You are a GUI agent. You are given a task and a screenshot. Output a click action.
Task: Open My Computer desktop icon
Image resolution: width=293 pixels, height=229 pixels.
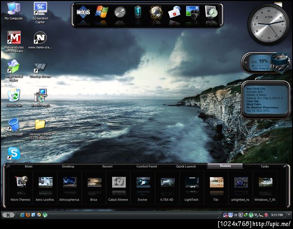(14, 11)
